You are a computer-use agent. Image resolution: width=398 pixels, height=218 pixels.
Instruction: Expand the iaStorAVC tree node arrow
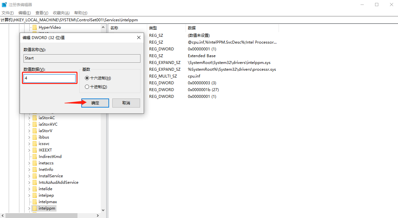29,124
